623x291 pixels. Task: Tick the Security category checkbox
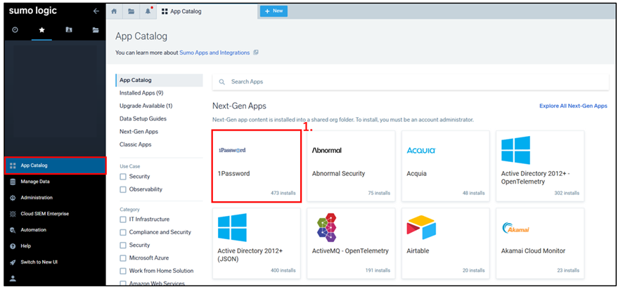point(123,245)
